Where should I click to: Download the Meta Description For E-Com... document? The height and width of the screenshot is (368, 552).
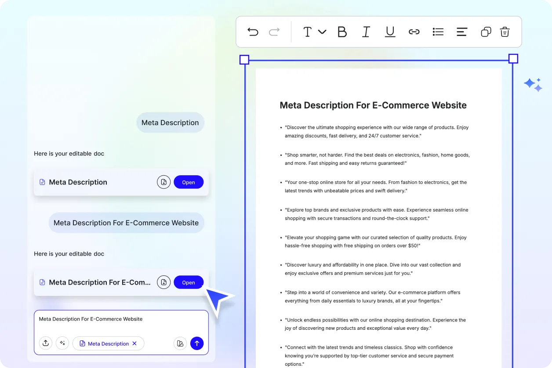point(163,282)
